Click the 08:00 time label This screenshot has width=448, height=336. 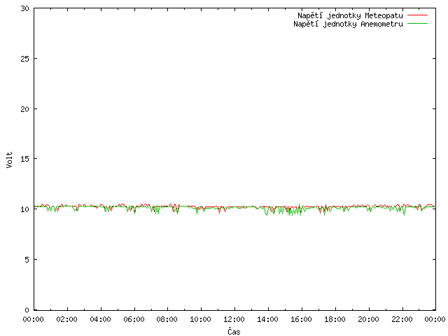pyautogui.click(x=167, y=319)
